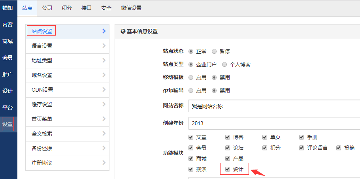Image resolution: width=360 pixels, height=179 pixels.
Task: Toggle the 手册 module checkbox
Action: coord(302,137)
